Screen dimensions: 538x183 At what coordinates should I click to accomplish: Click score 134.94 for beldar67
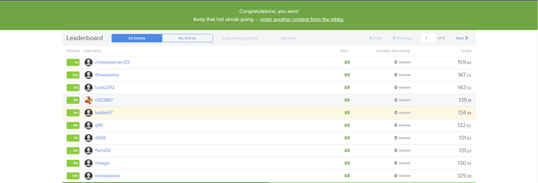[465, 113]
